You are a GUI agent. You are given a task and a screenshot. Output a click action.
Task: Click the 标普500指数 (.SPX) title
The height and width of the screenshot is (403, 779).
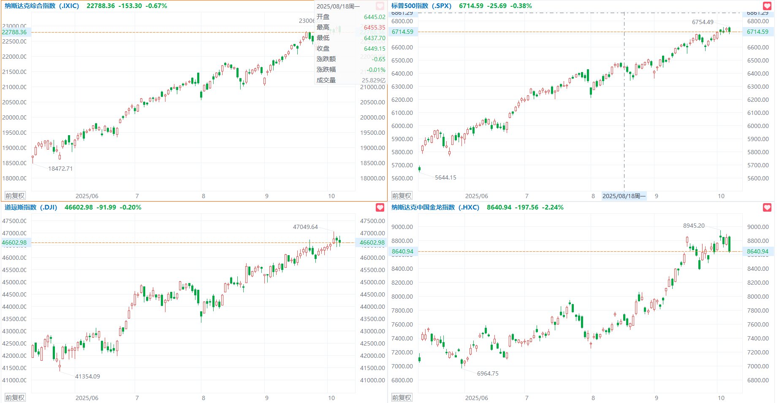pos(421,6)
